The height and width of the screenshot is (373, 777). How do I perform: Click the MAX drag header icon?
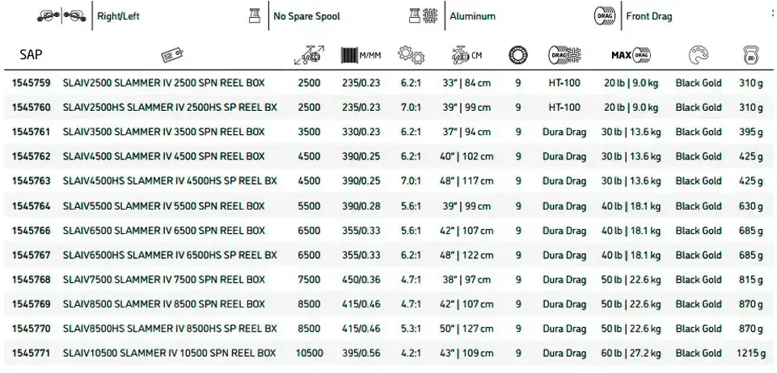point(631,55)
